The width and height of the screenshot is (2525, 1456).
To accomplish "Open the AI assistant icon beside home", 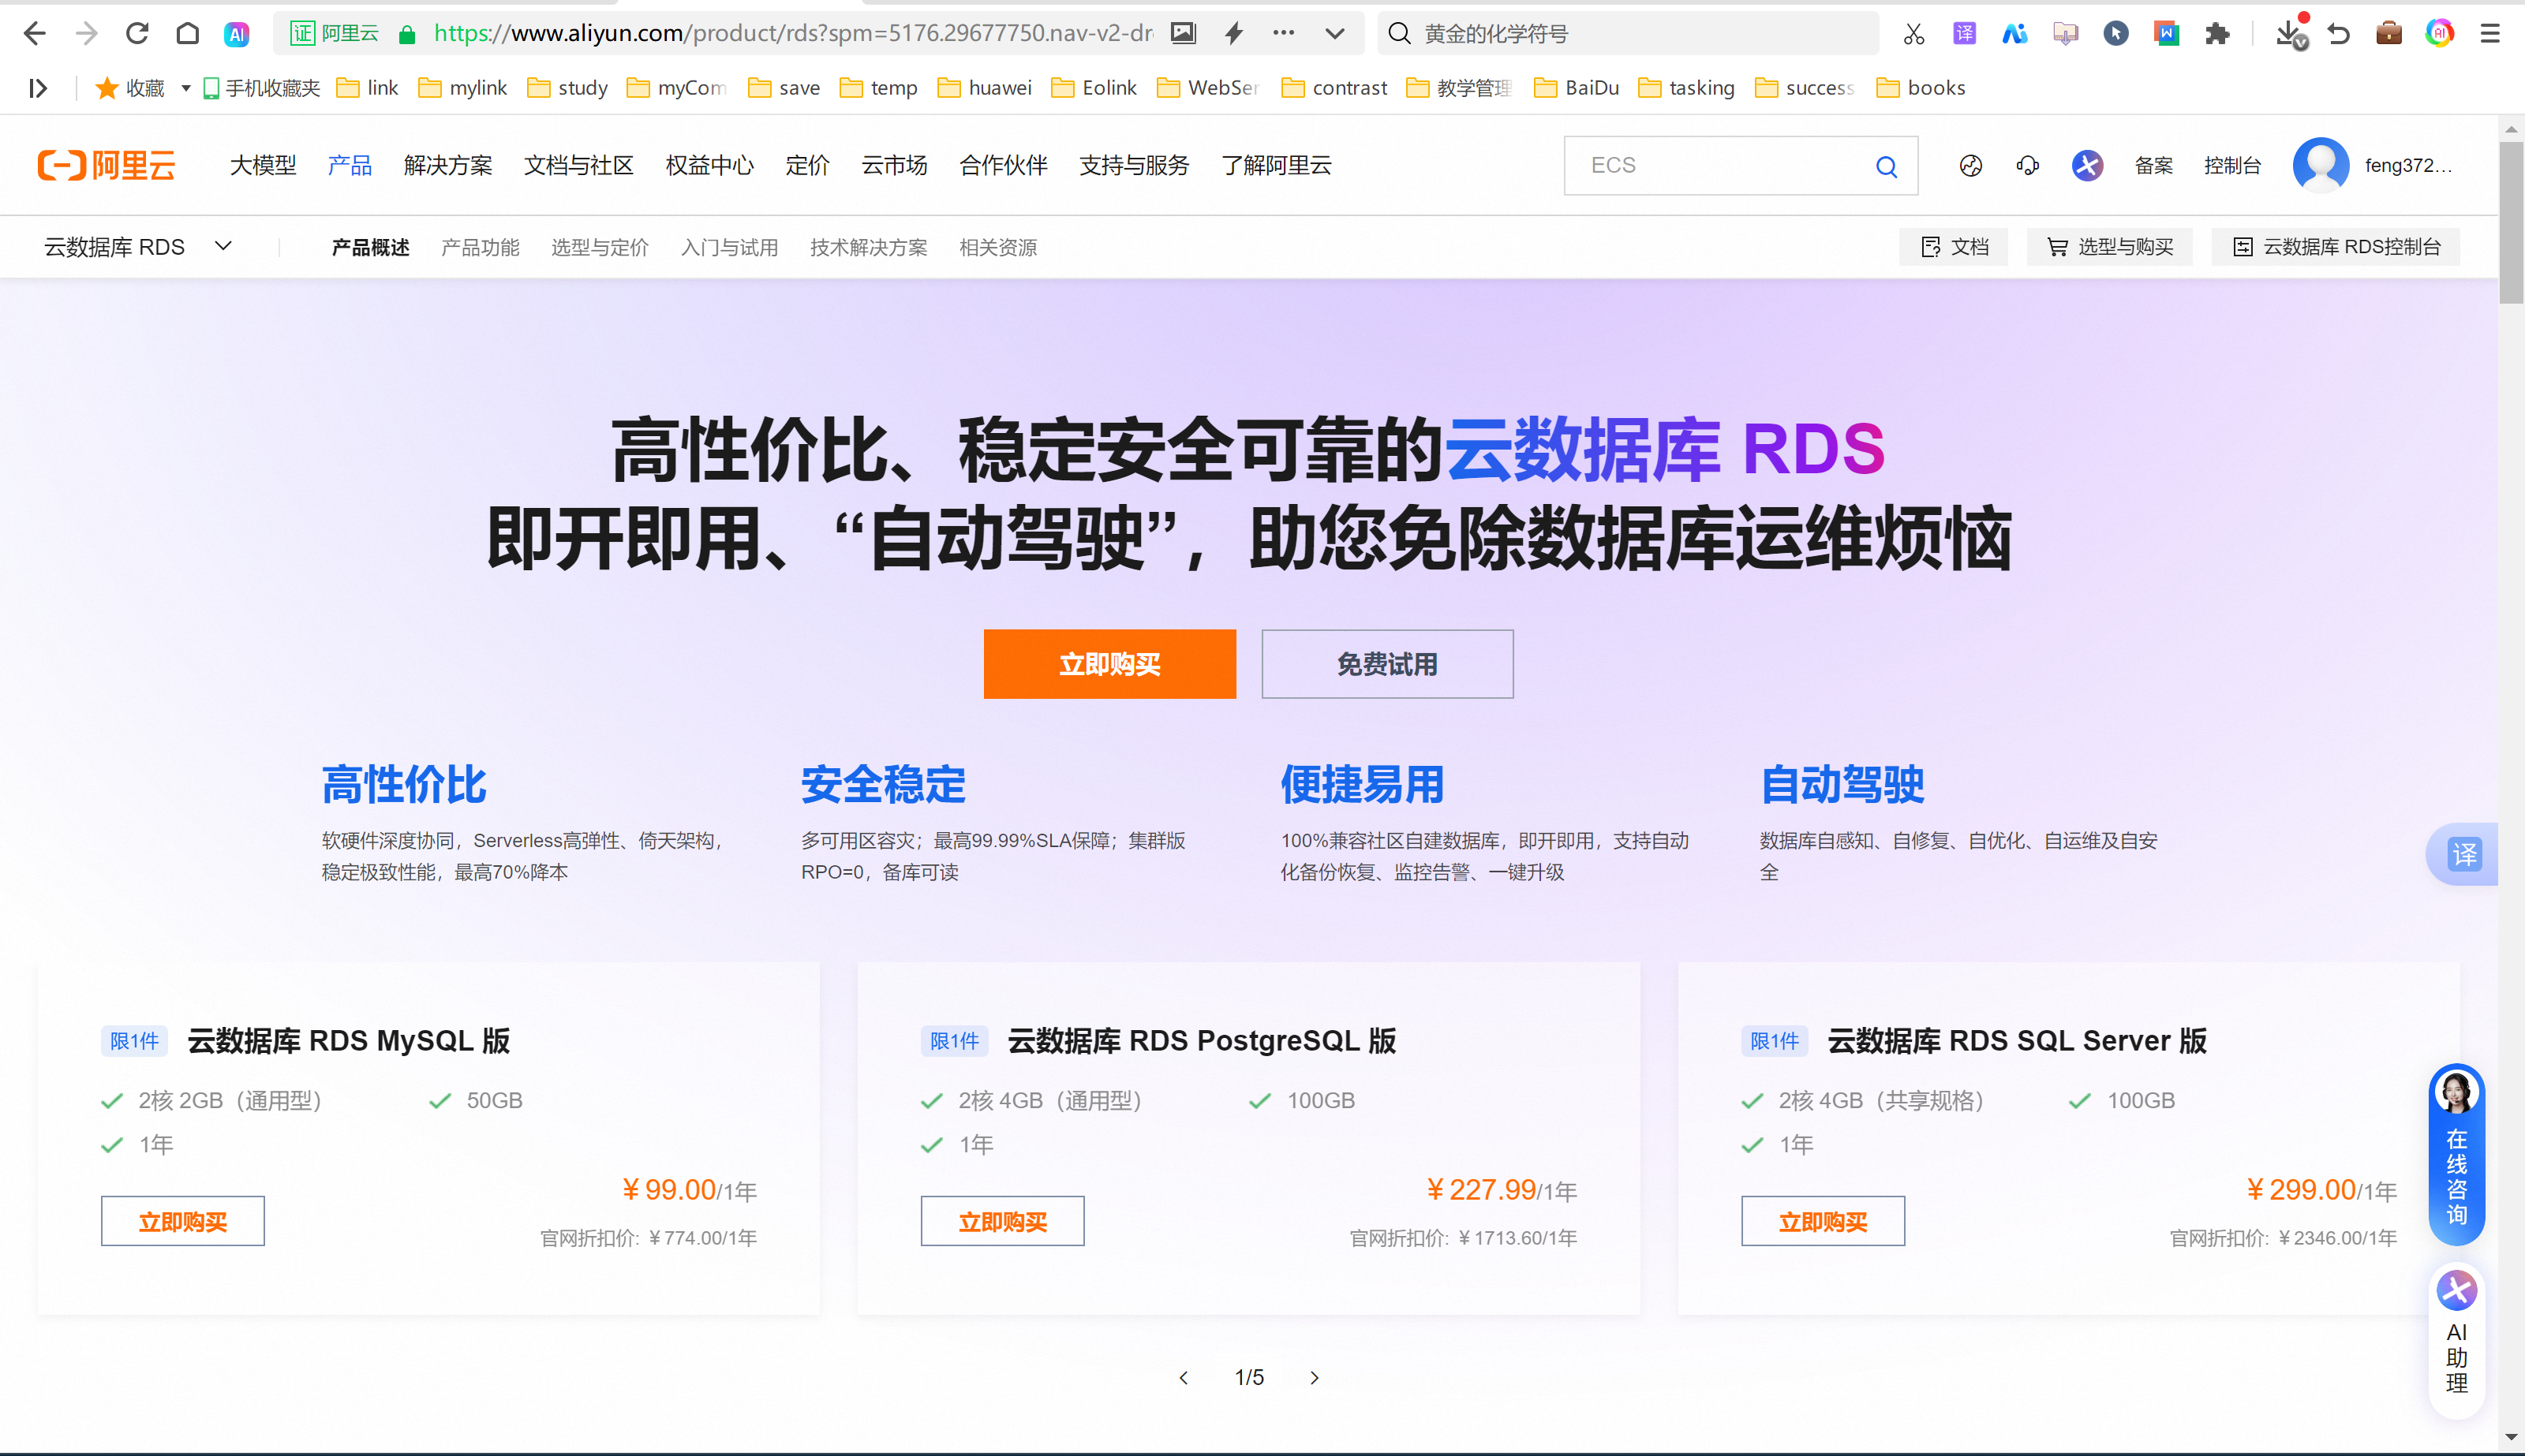I will (236, 35).
